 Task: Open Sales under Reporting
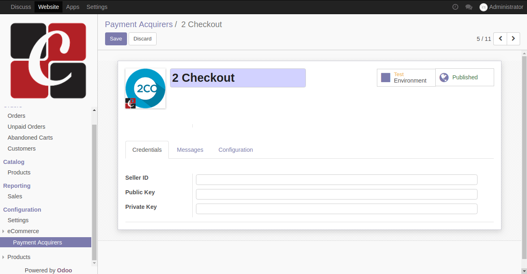[15, 196]
